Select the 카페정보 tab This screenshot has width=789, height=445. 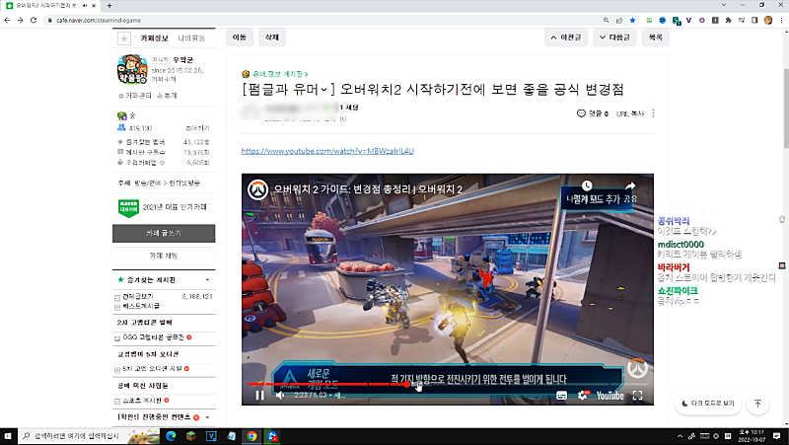155,37
